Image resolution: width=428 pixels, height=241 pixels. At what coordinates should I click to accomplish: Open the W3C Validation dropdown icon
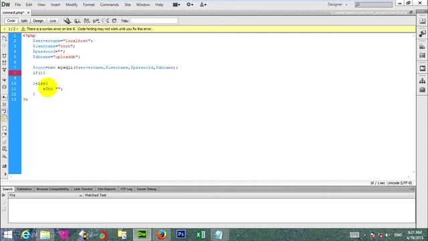point(96,21)
